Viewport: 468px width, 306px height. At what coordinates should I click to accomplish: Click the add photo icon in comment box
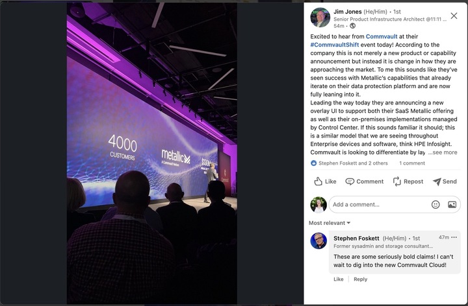452,204
